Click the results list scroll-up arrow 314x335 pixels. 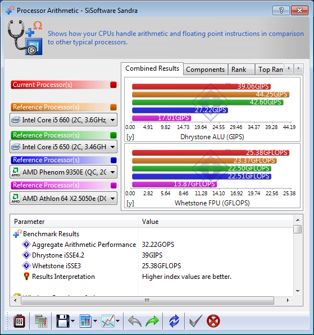pos(298,220)
